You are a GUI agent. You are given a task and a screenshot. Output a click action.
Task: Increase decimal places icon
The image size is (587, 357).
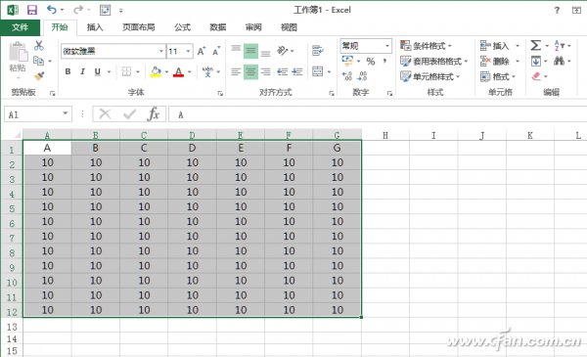(x=347, y=76)
